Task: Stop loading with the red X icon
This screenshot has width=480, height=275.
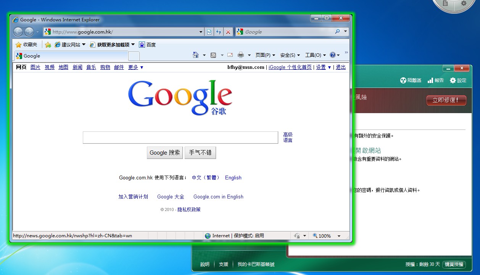Action: coord(228,32)
